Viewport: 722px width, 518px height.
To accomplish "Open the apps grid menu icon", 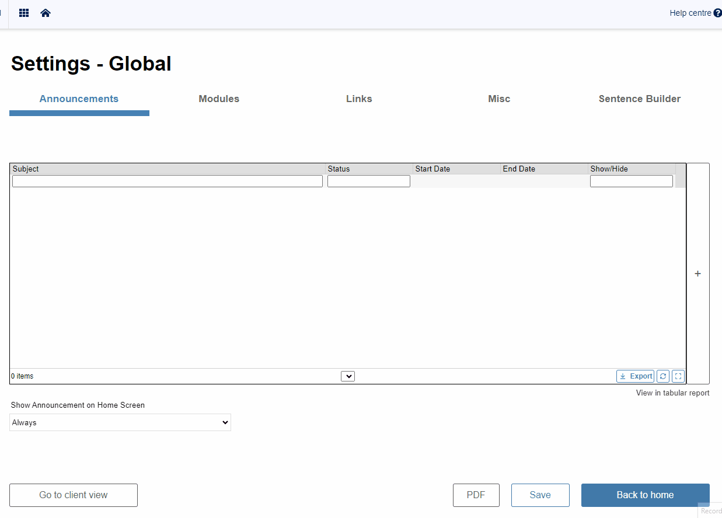I will [x=24, y=13].
